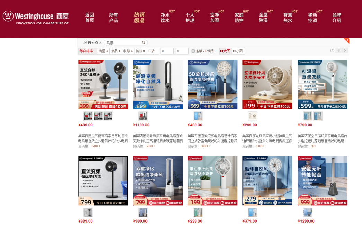
Task: Click the 风扇 search box
Action: tap(126, 42)
